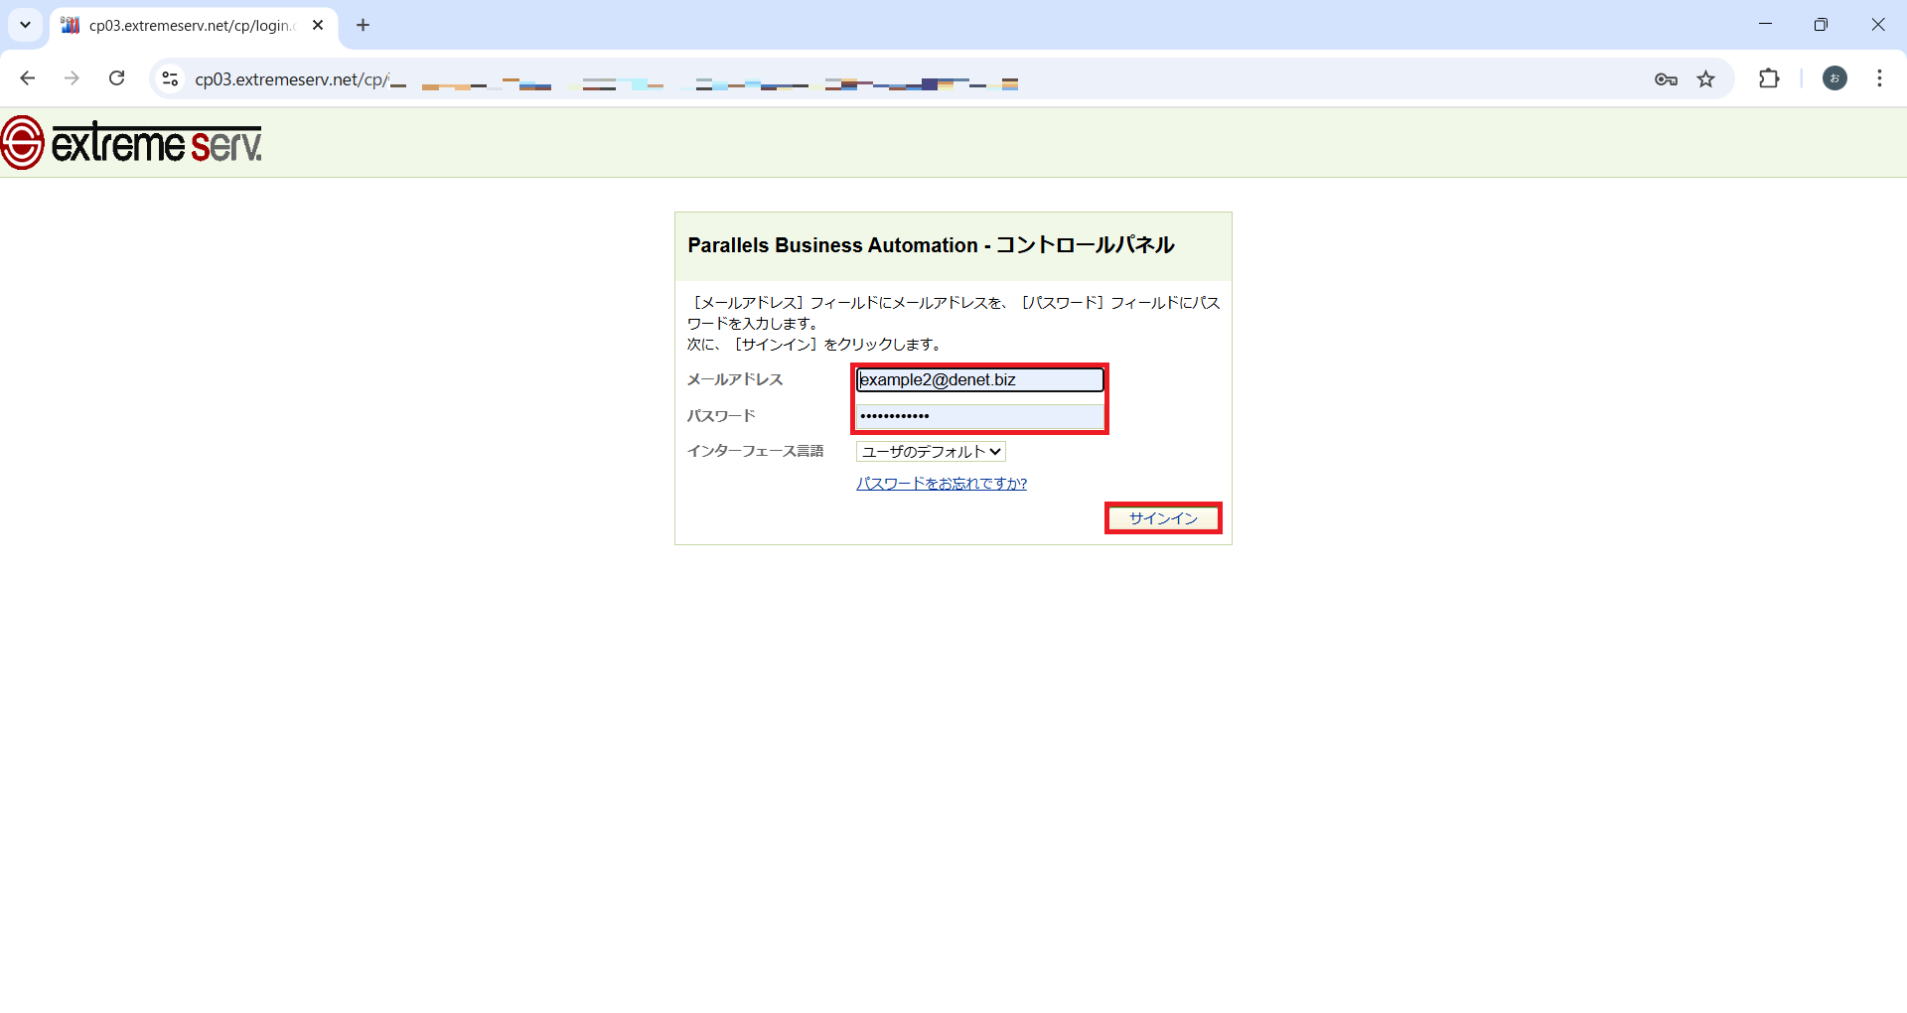The image size is (1907, 1013).
Task: Open the Chrome profile avatar
Action: coord(1834,78)
